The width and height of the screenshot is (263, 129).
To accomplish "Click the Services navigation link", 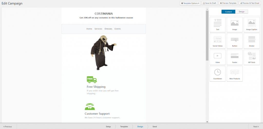I will [98, 29].
